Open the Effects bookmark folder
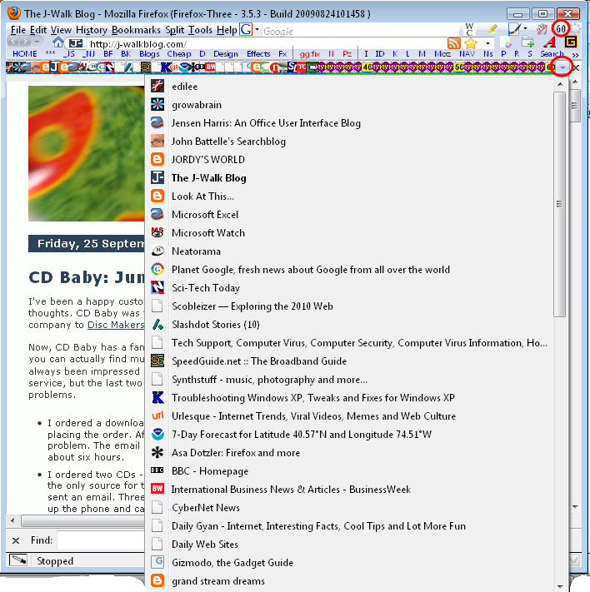 [258, 54]
